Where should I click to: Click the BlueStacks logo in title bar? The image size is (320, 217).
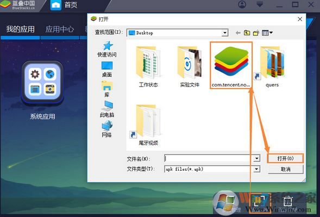18,5
